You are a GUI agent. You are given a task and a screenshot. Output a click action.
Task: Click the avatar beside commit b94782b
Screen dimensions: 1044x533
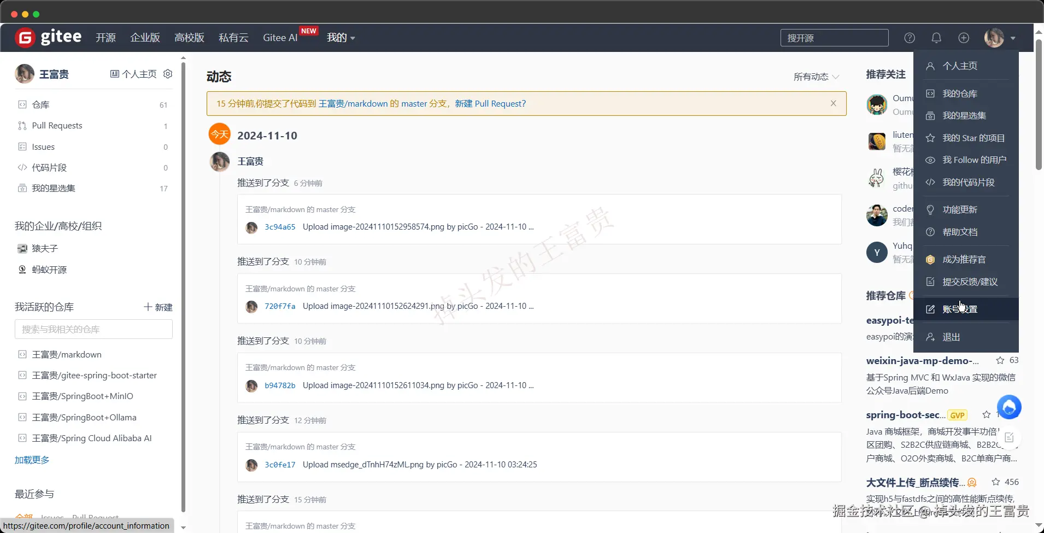[251, 386]
